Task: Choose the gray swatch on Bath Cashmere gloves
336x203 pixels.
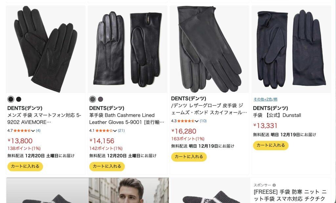Action: tap(93, 99)
